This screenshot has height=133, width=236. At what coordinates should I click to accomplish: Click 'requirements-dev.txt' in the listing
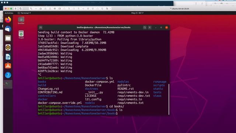[133, 96]
